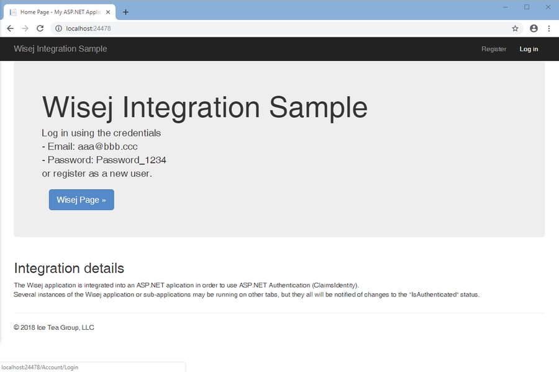Minimize the browser window
This screenshot has height=372, width=559.
point(506,7)
